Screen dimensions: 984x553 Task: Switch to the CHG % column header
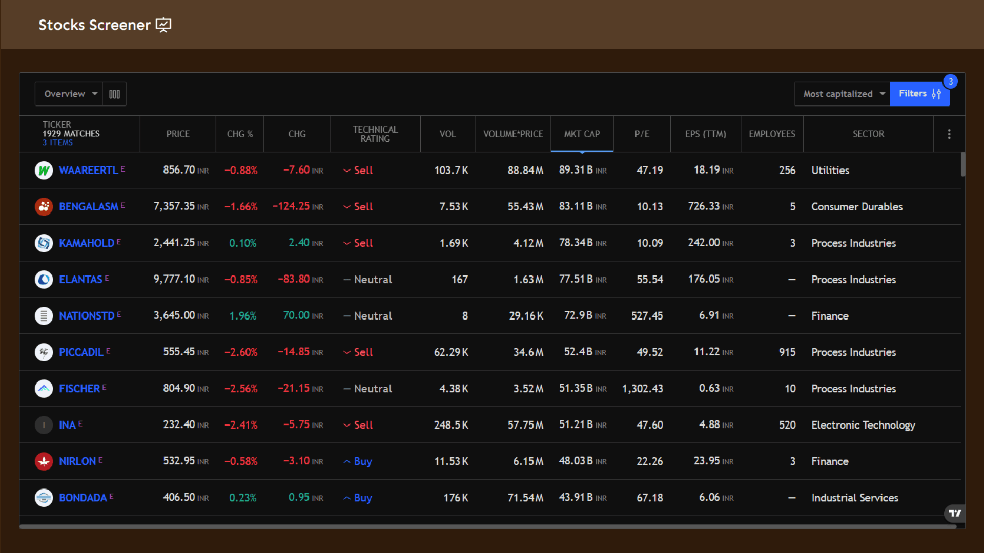239,134
